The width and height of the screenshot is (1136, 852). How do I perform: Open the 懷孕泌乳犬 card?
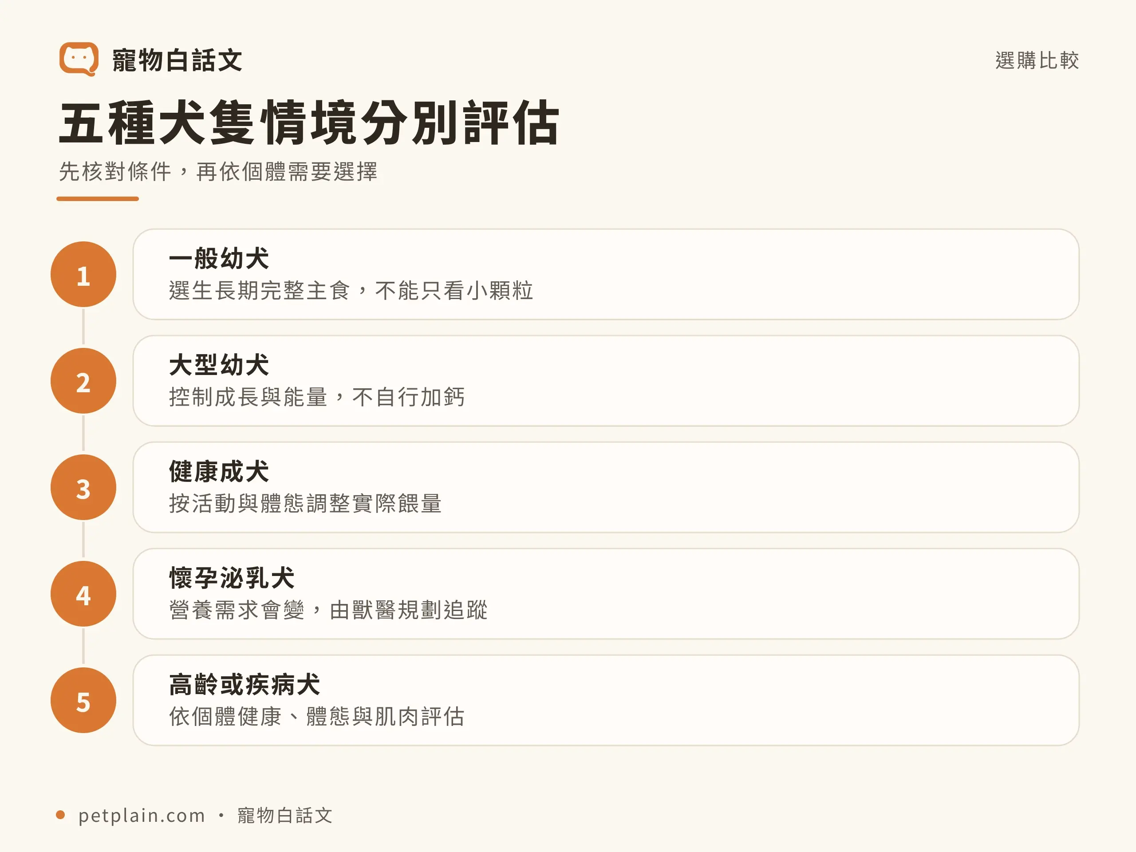606,594
